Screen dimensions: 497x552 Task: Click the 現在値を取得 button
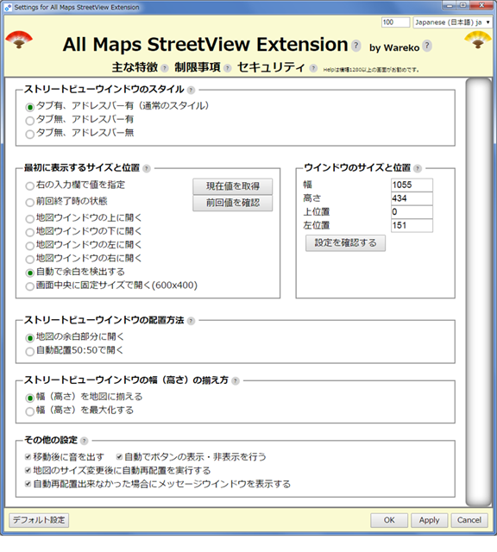[x=232, y=186]
